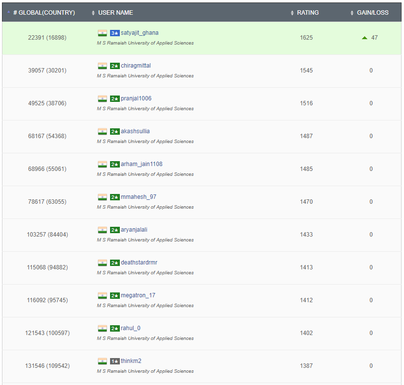Click the 3-star badge of satyajit_ghana
The height and width of the screenshot is (385, 404).
point(115,33)
